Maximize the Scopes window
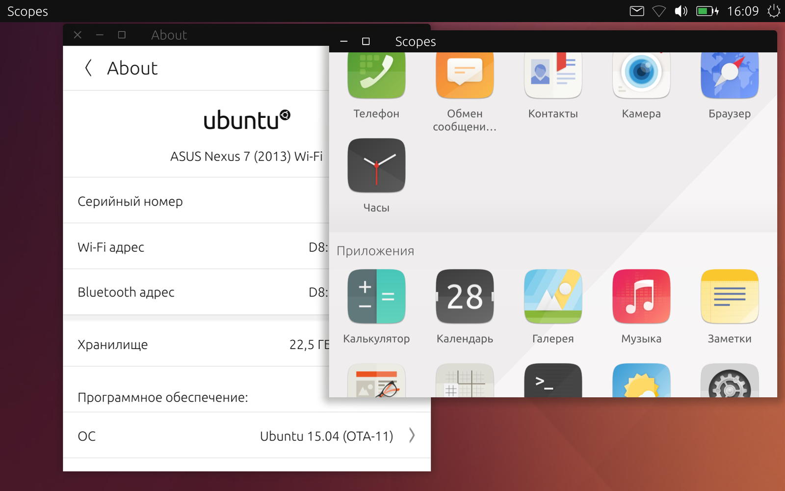The image size is (785, 491). pyautogui.click(x=366, y=42)
